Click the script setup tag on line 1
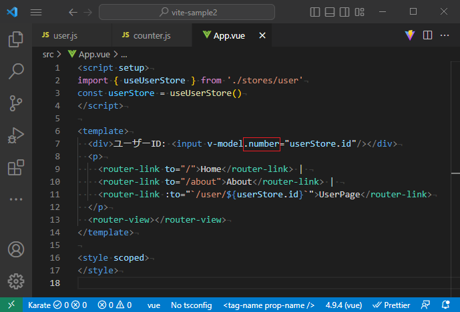This screenshot has width=460, height=312. pyautogui.click(x=113, y=68)
